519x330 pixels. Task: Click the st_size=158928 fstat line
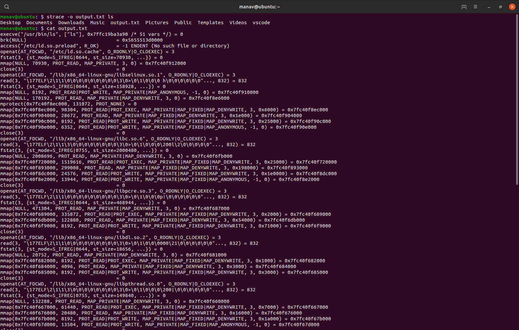coord(83,86)
